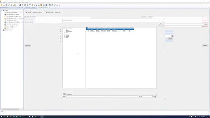Click the Raster Transform tree icon

point(5,28)
